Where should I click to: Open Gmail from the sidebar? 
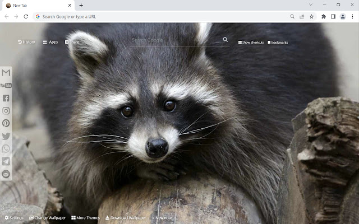coord(6,73)
